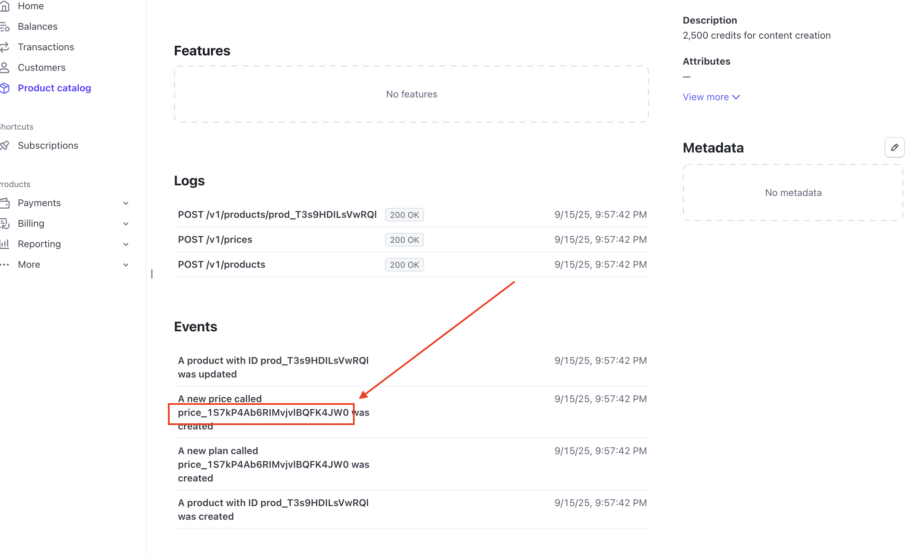Click the Home icon in sidebar
The height and width of the screenshot is (556, 920).
pos(4,6)
